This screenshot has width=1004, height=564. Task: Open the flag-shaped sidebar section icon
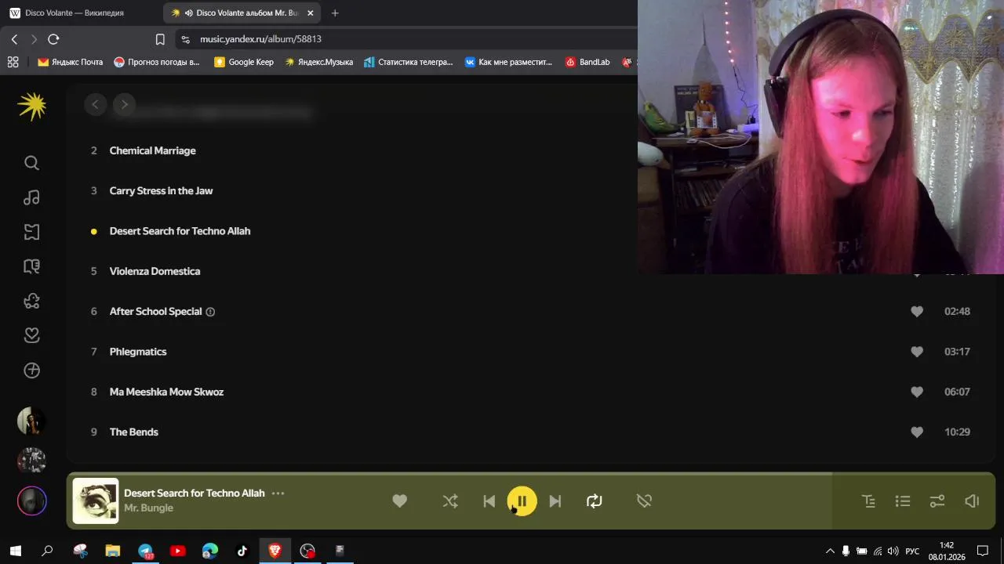31,232
